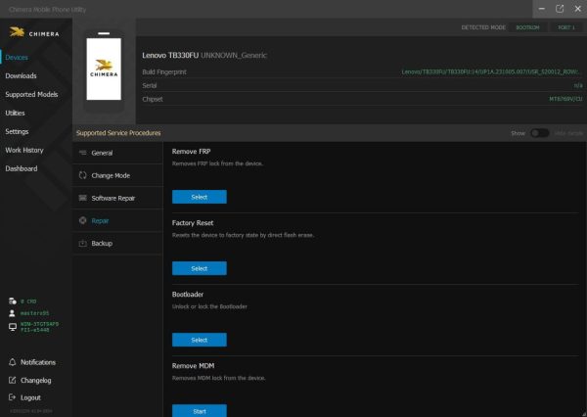Open the Changelog link
Viewport: 587px width, 417px height.
coord(36,380)
